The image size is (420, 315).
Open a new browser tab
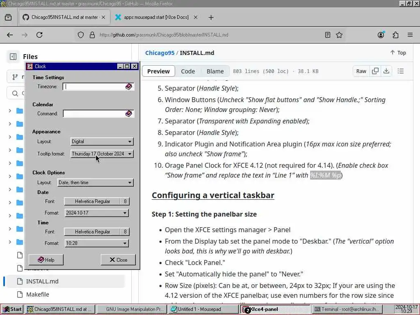click(x=211, y=17)
